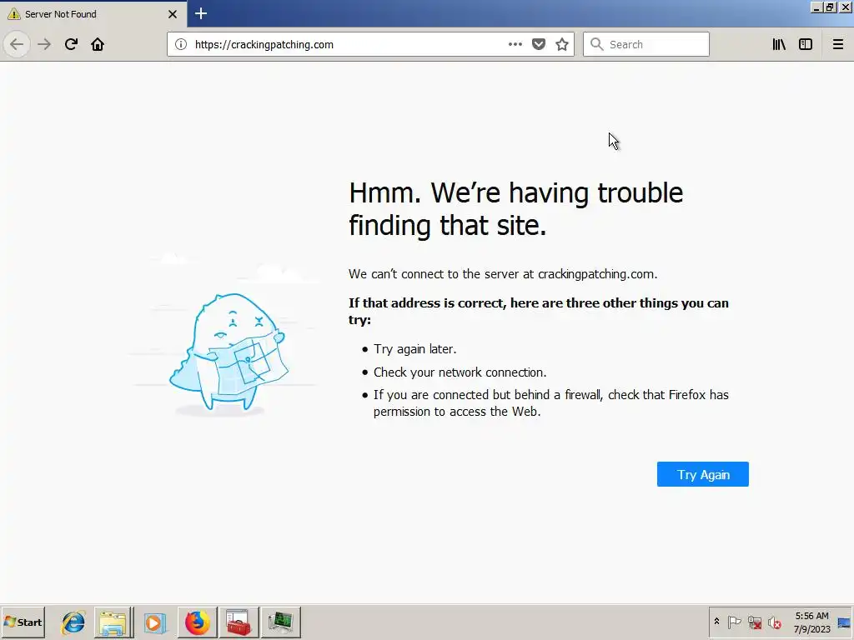Click the 'Try again later.' bullet text

pyautogui.click(x=415, y=349)
